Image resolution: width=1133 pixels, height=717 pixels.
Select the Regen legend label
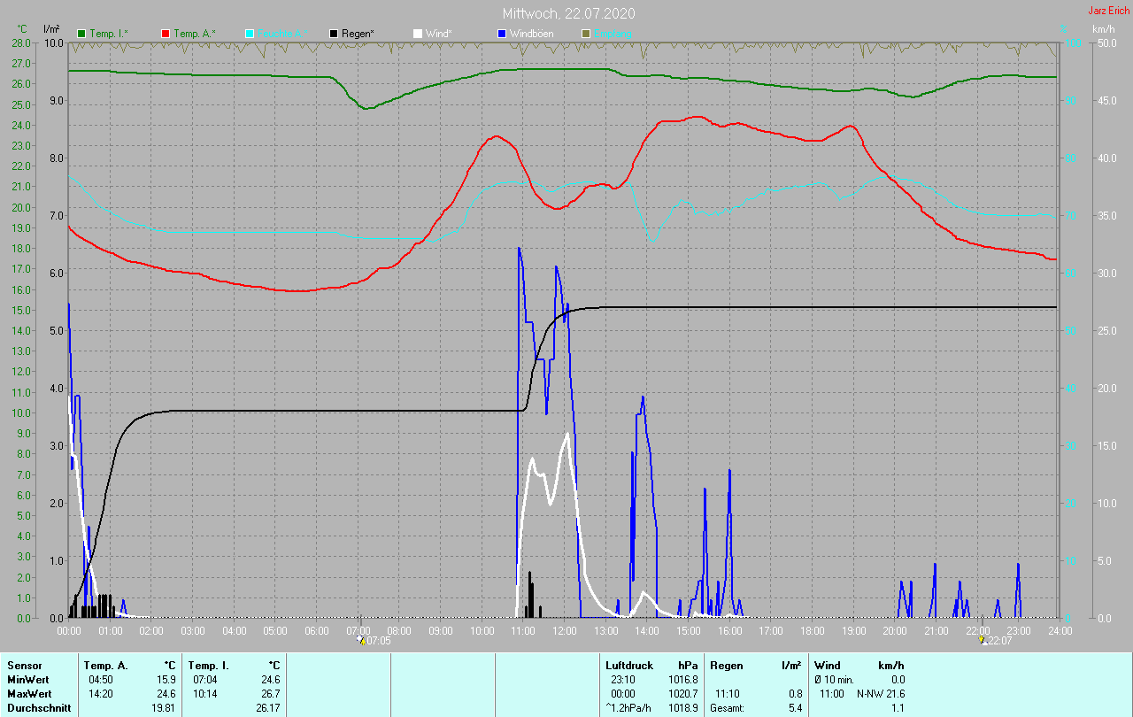point(358,34)
